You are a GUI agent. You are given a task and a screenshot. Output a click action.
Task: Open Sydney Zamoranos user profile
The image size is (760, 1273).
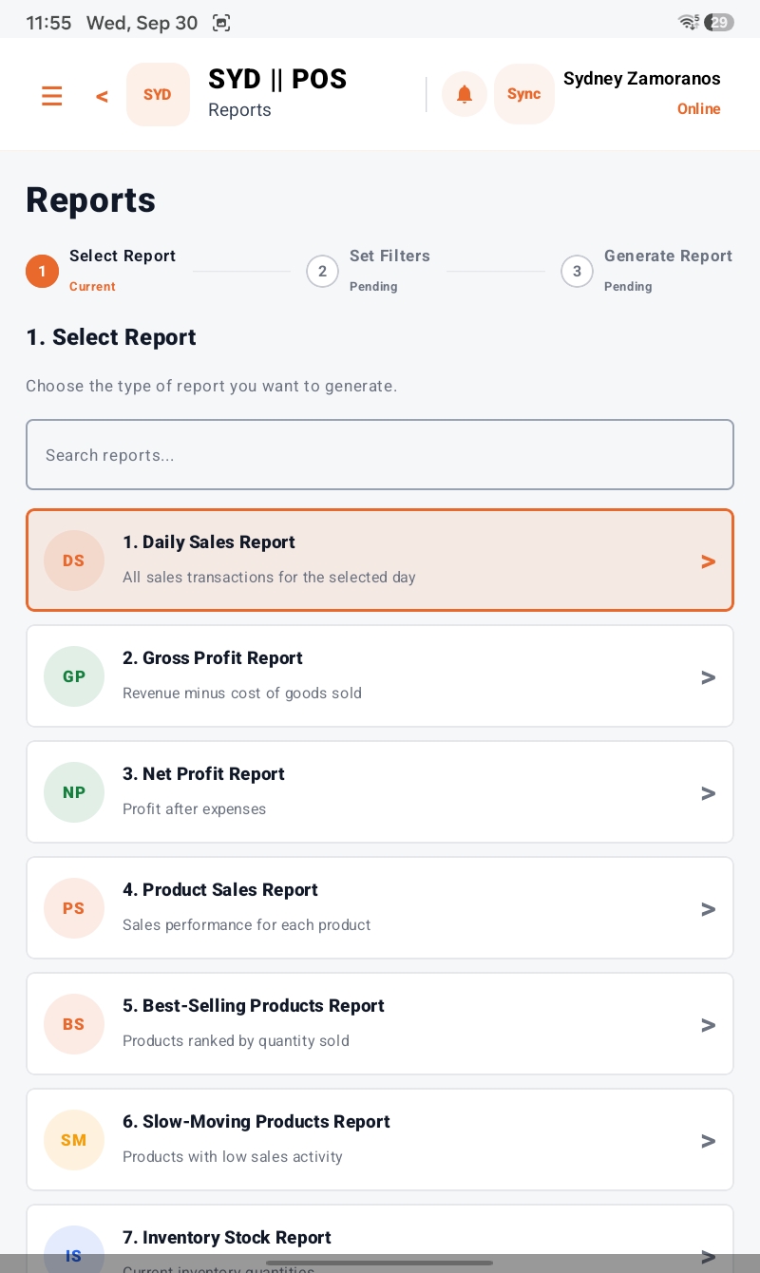(x=642, y=79)
